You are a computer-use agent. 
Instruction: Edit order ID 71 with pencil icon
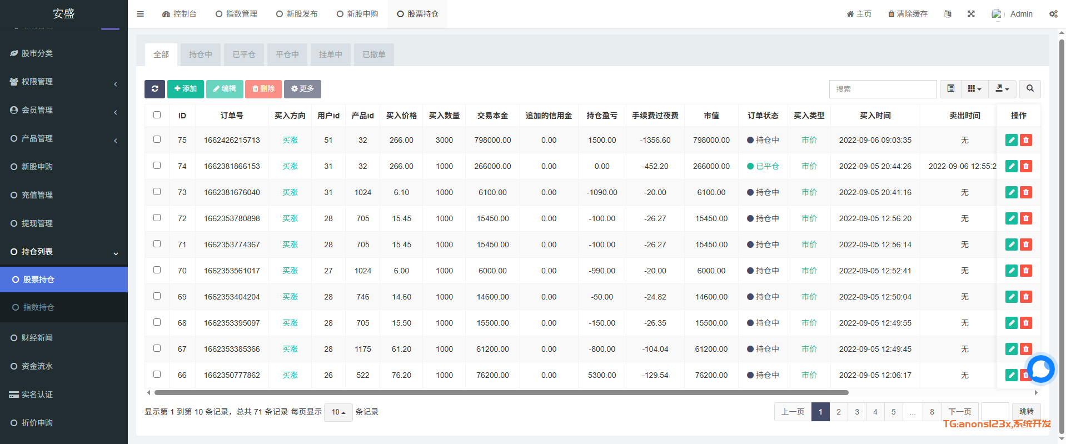pyautogui.click(x=1012, y=245)
